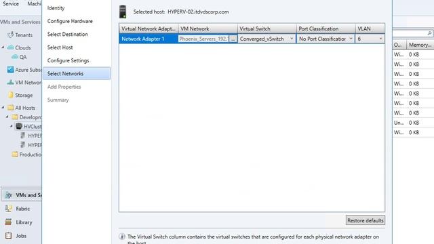Image resolution: width=434 pixels, height=244 pixels.
Task: Open the Virtual Switch dropdown for Converged_vSwitch
Action: (x=292, y=39)
